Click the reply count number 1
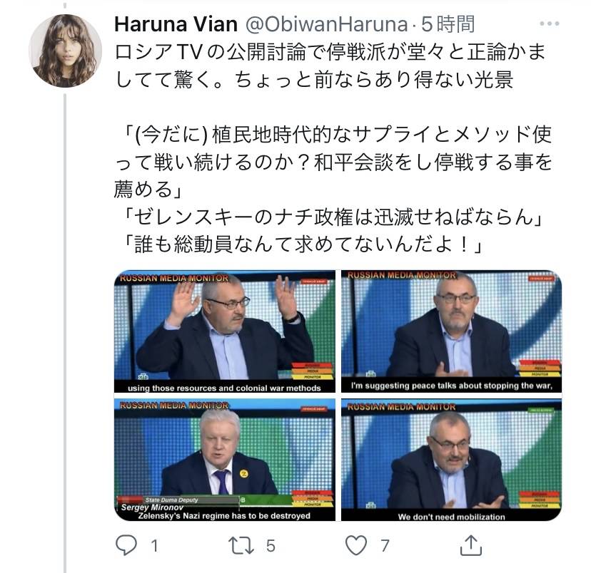 pyautogui.click(x=155, y=545)
